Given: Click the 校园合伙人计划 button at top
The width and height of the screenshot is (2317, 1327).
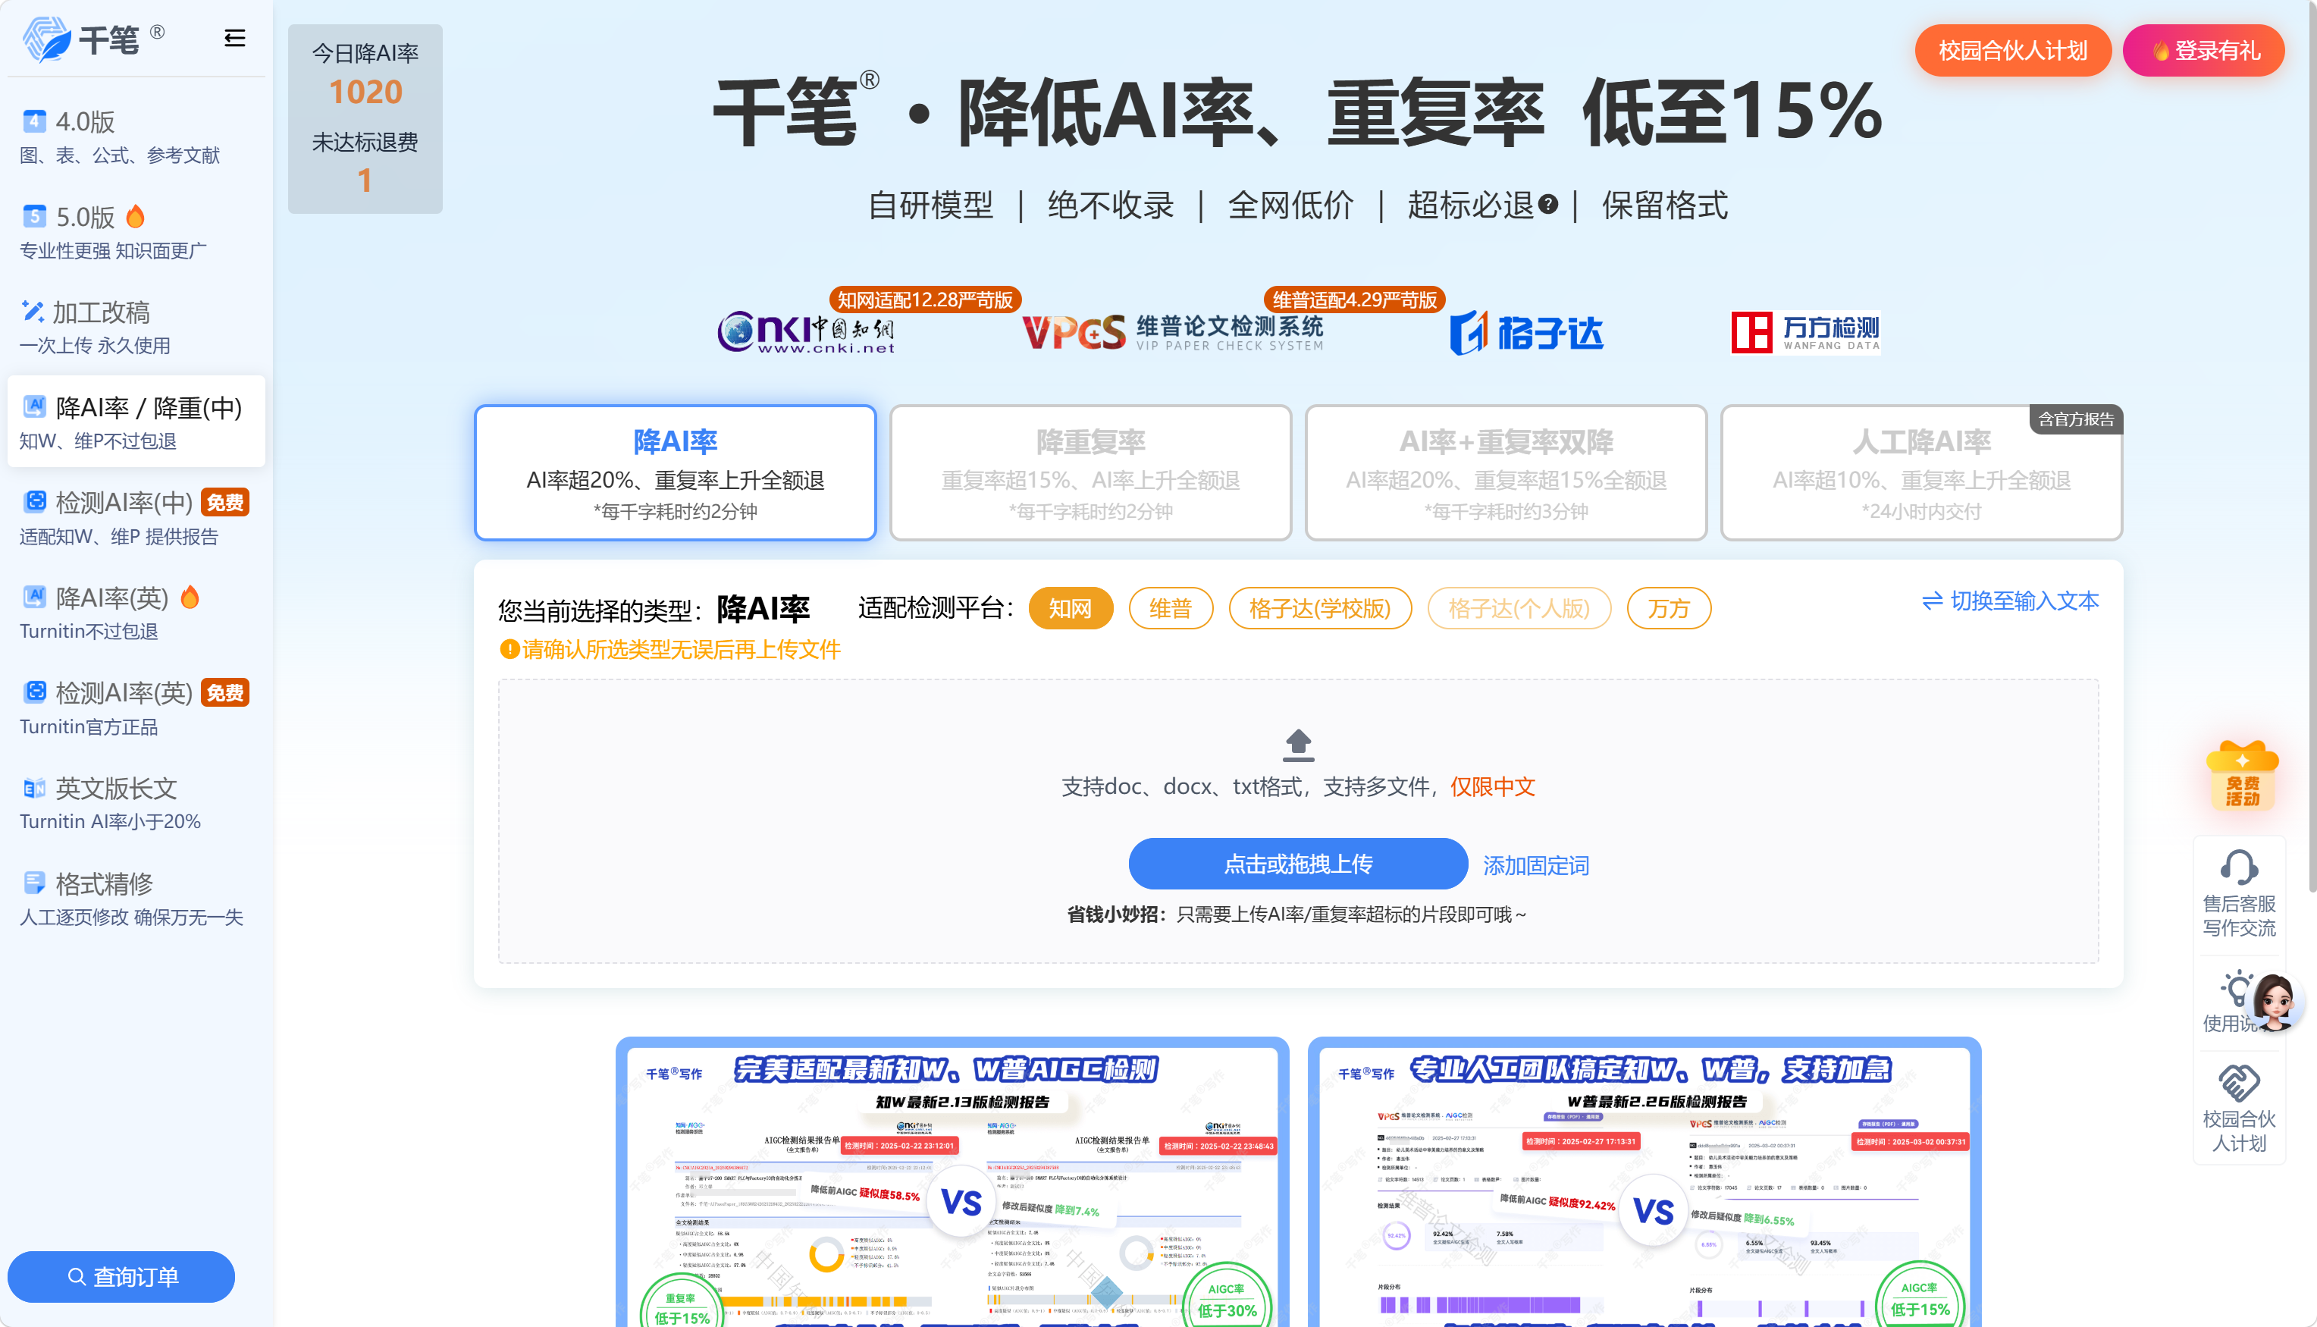Looking at the screenshot, I should pos(2013,50).
